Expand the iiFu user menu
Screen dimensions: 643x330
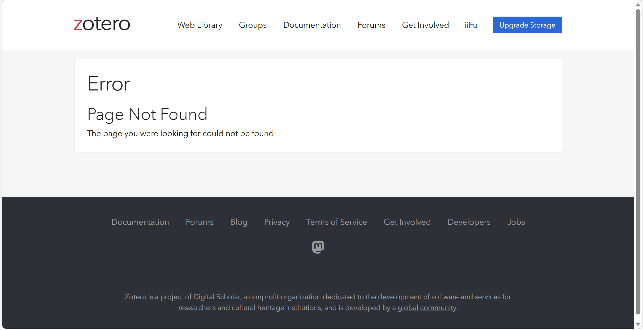(x=471, y=25)
